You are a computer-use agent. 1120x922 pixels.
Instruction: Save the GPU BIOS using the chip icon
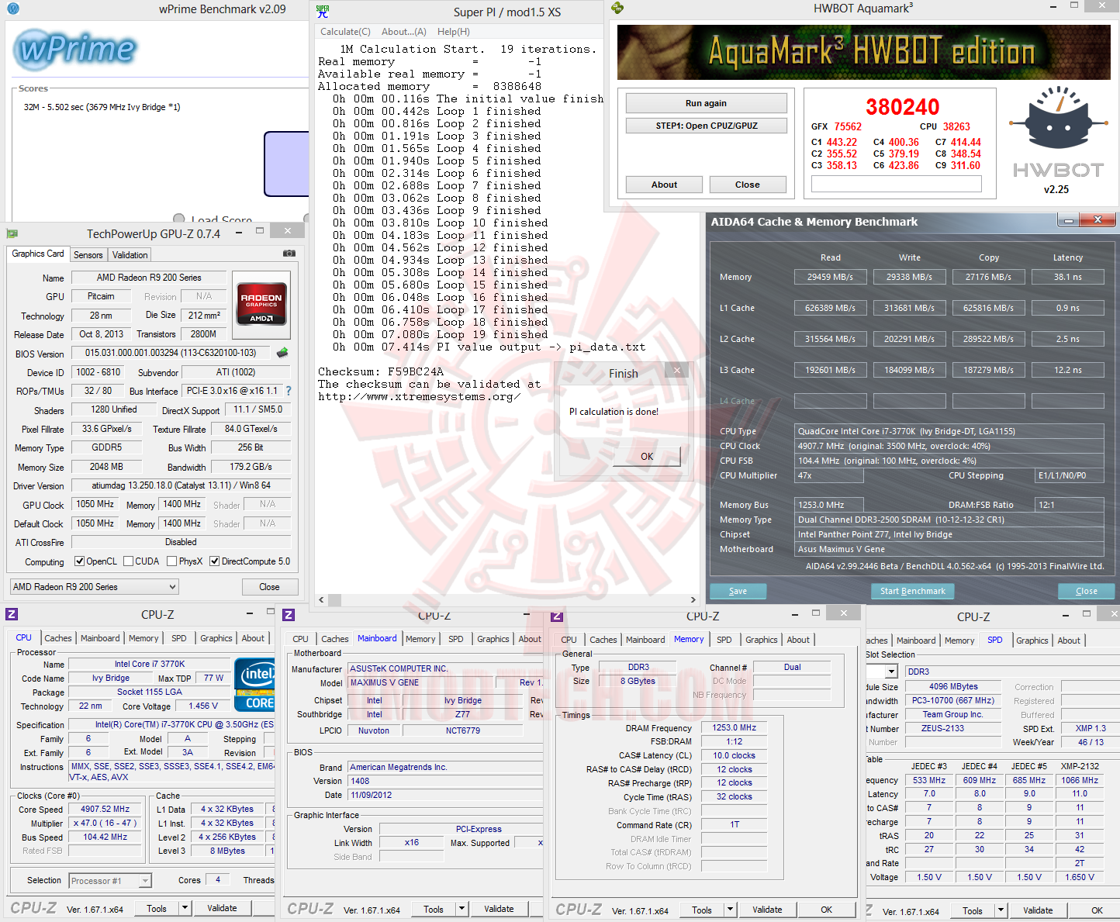click(282, 353)
